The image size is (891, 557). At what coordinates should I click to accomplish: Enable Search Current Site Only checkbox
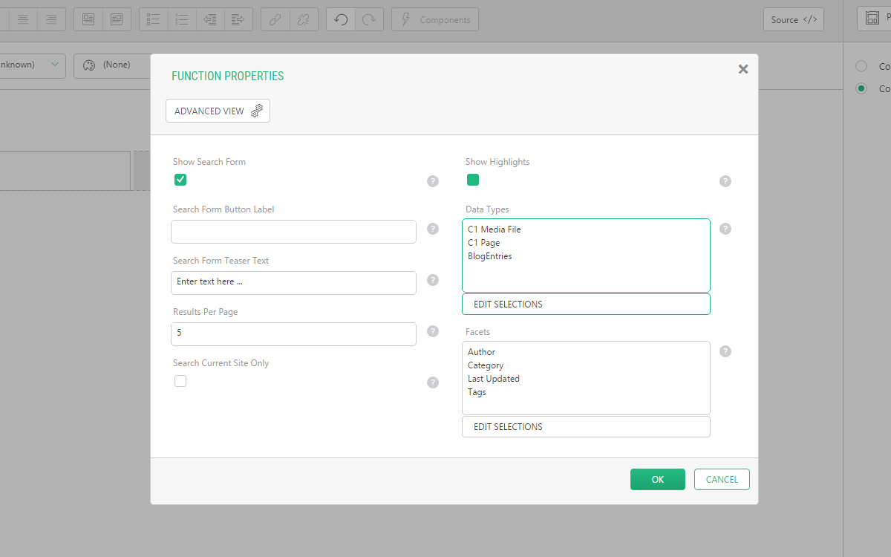click(180, 381)
